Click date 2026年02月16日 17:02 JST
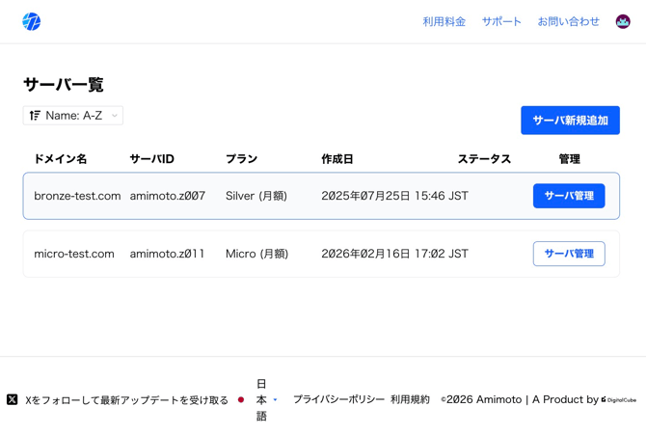The height and width of the screenshot is (434, 646). click(x=394, y=254)
